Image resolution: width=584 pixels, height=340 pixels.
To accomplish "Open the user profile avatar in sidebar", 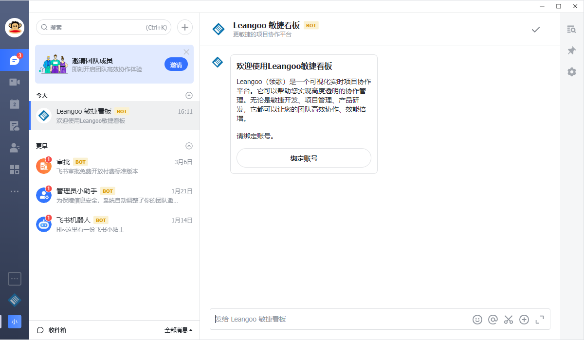I will tap(15, 28).
